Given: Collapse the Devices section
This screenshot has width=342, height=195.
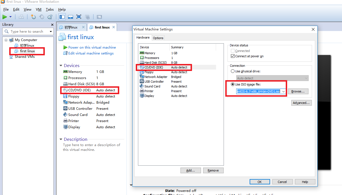Looking at the screenshot, I should (x=61, y=66).
